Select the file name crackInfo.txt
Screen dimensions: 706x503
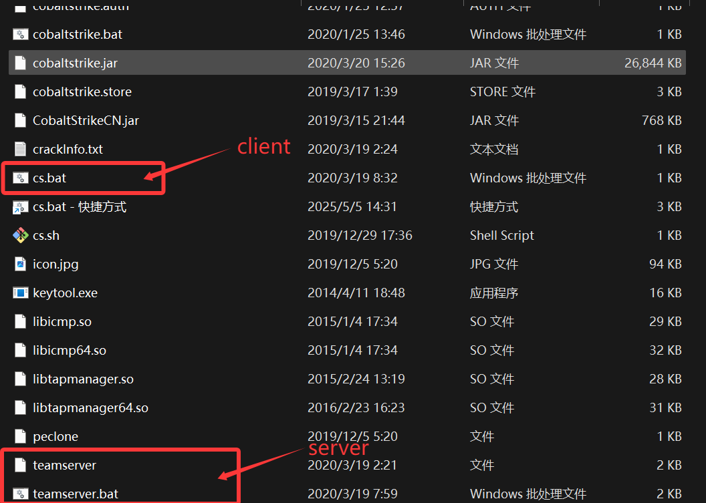point(68,150)
